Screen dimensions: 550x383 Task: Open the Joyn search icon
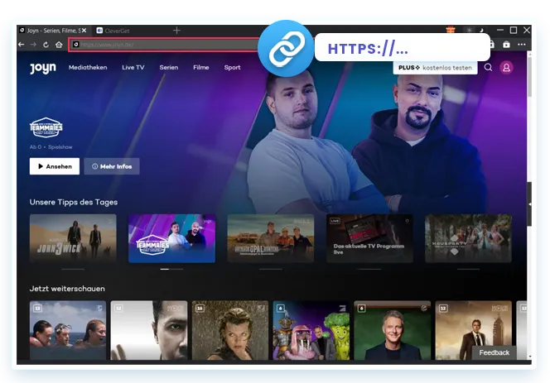tap(488, 67)
